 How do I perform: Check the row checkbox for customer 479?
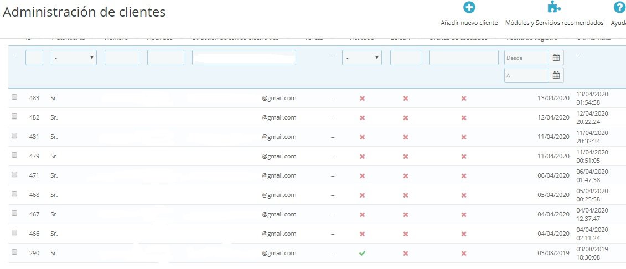point(14,155)
